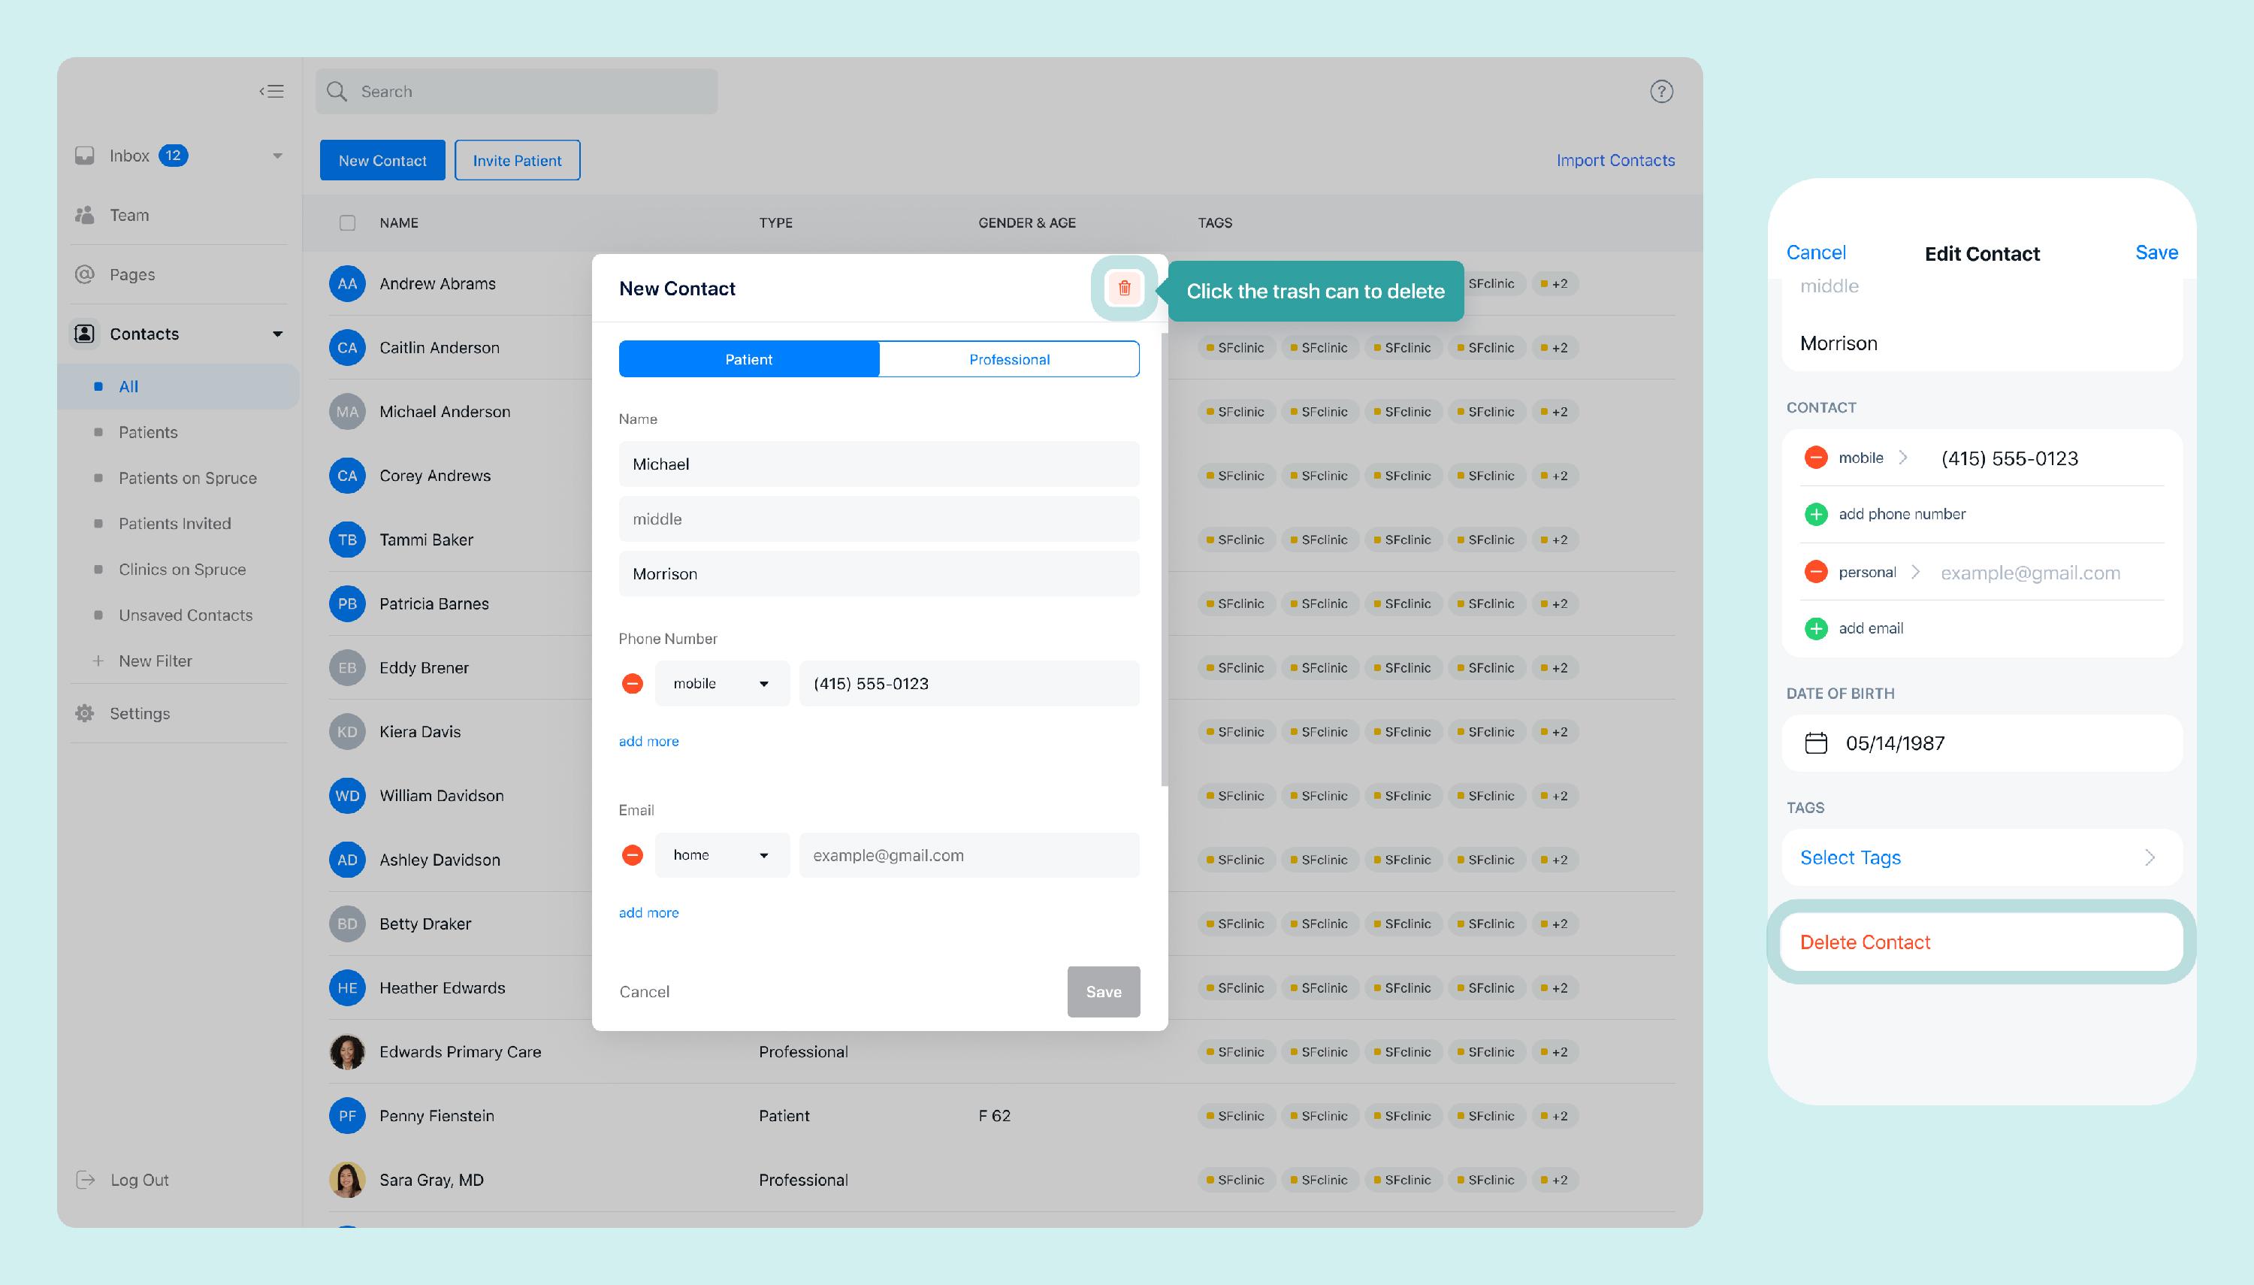Screen dimensions: 2254x1285
Task: Remove the home email row in the New Contact dialog
Action: click(x=632, y=854)
